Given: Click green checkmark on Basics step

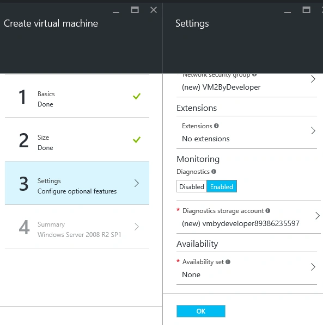Looking at the screenshot, I should 137,96.
